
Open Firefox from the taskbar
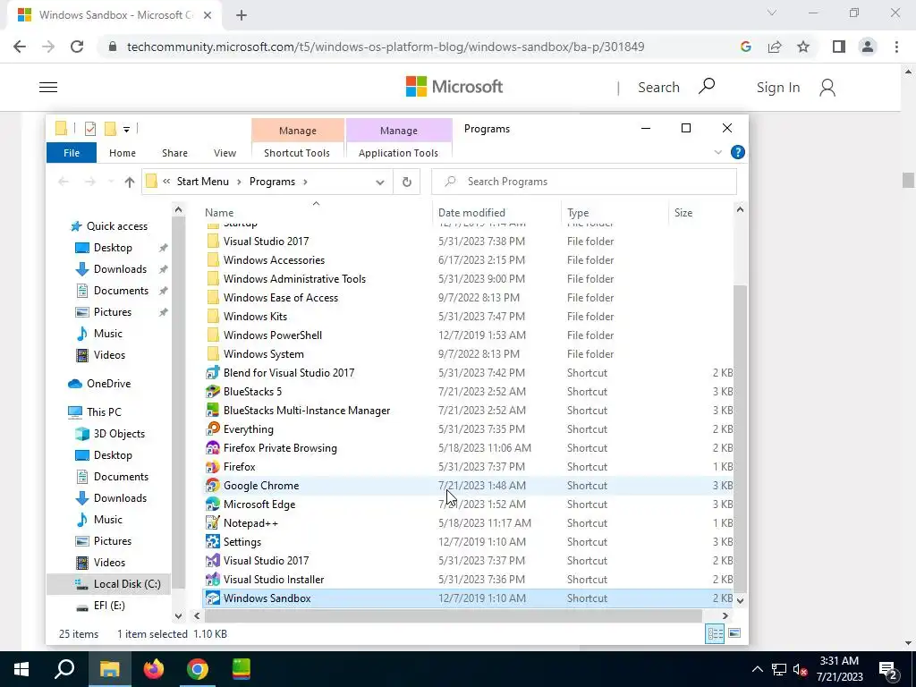pos(154,669)
